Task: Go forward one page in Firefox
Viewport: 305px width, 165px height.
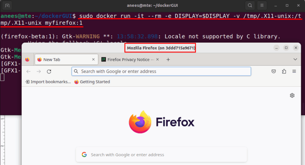Action: (39, 71)
